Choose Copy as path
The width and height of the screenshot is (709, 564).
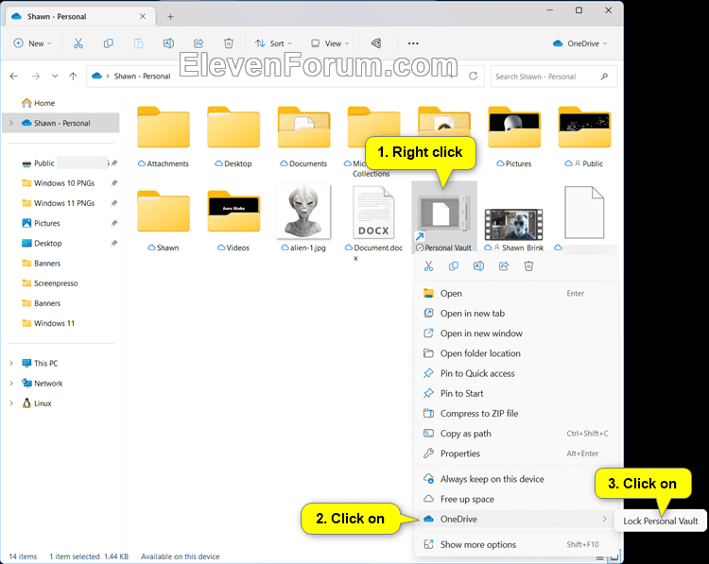click(x=515, y=434)
